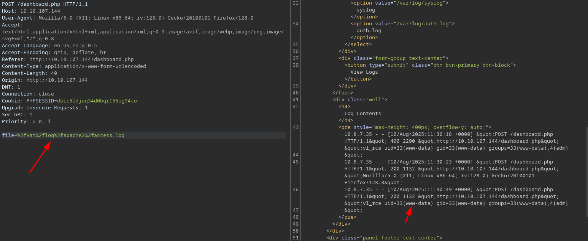Click the Accept-Encoding header line

[x=54, y=53]
